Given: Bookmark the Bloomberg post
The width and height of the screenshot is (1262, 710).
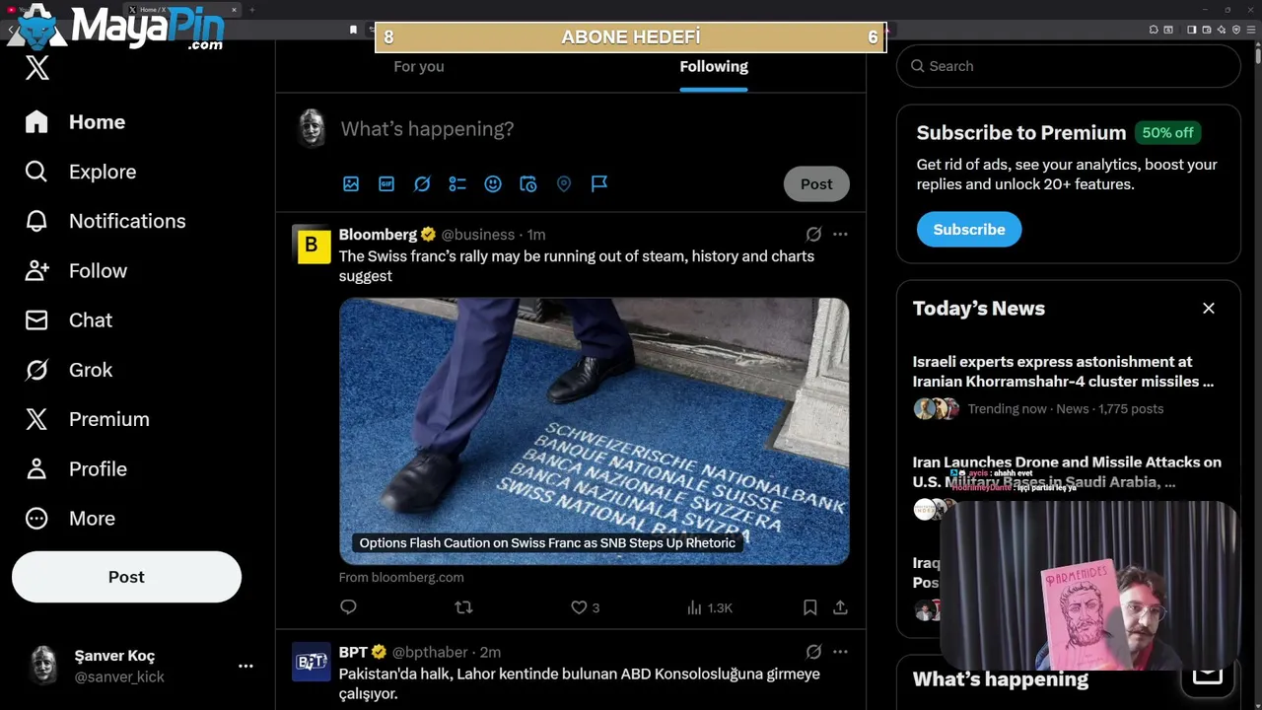Looking at the screenshot, I should coord(809,607).
